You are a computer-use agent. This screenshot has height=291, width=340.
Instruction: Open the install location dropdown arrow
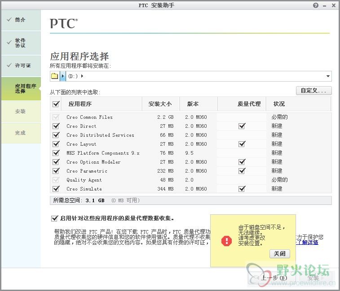coord(328,76)
